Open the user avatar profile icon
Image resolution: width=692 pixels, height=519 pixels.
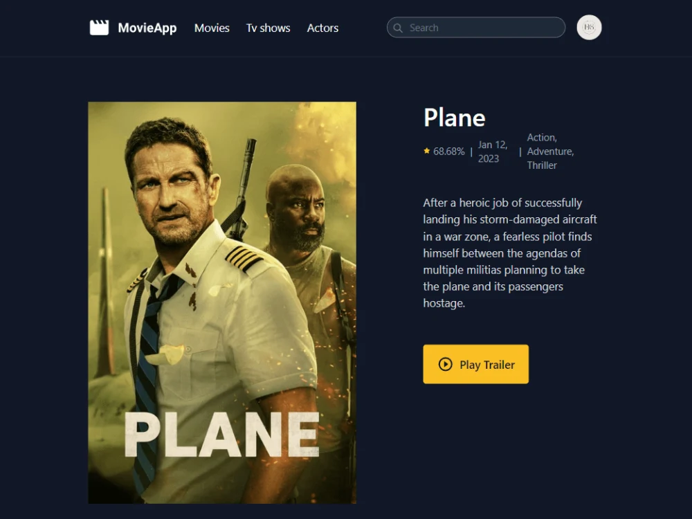pyautogui.click(x=589, y=28)
